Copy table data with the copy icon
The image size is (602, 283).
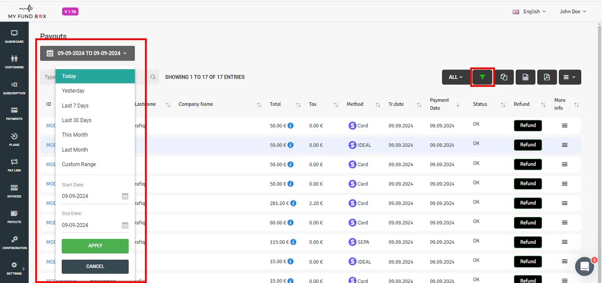click(x=504, y=77)
